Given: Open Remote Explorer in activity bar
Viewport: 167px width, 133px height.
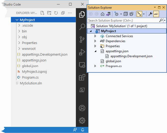Looking at the screenshot, I should 82,65.
